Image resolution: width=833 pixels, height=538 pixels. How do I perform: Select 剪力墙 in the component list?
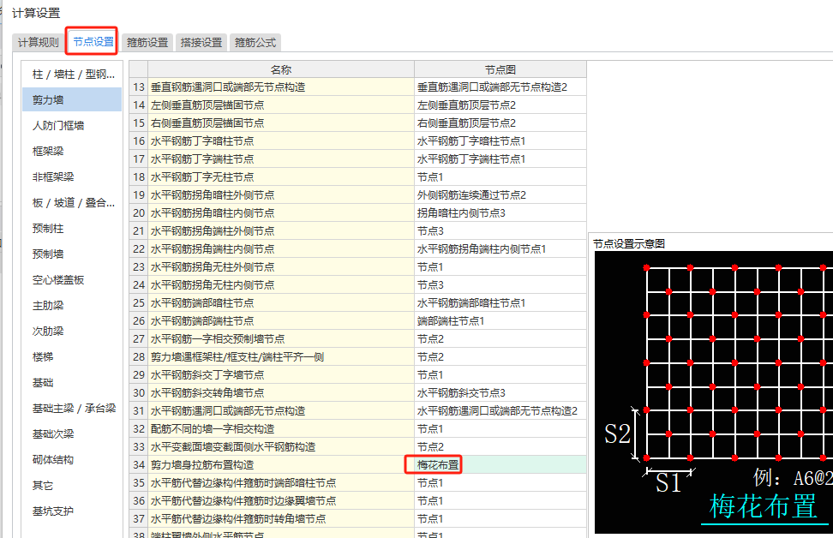tap(72, 100)
